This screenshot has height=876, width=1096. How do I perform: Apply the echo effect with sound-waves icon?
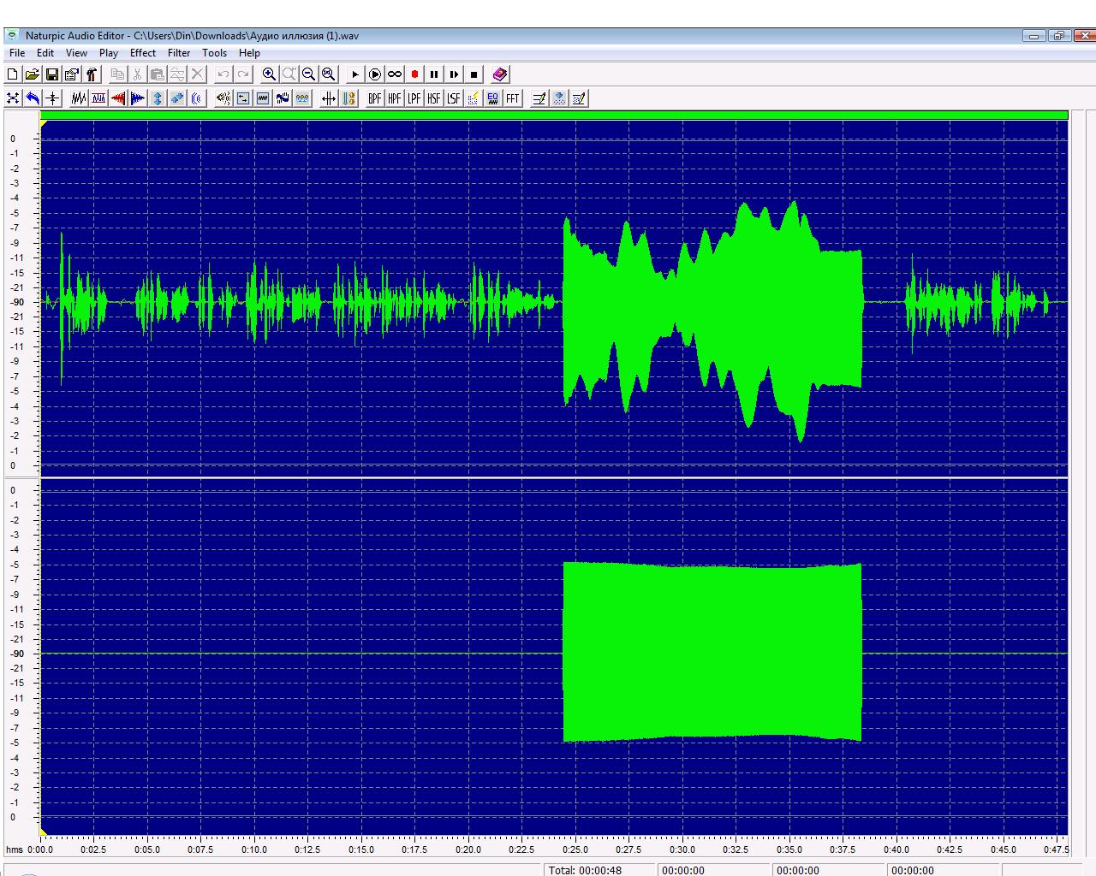pyautogui.click(x=197, y=98)
